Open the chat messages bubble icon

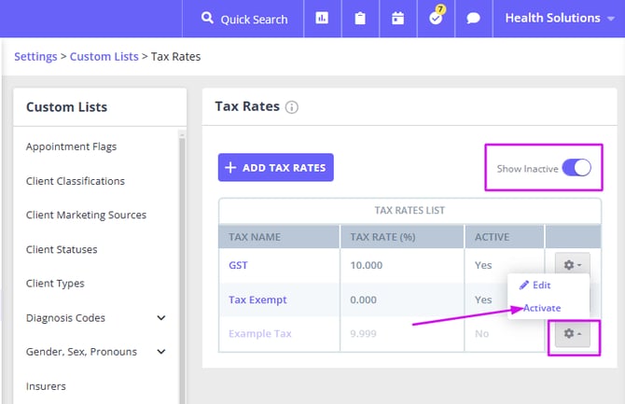tap(473, 19)
